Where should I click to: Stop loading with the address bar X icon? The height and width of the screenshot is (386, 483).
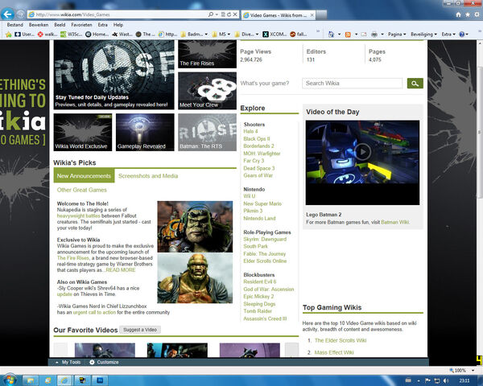[x=235, y=14]
